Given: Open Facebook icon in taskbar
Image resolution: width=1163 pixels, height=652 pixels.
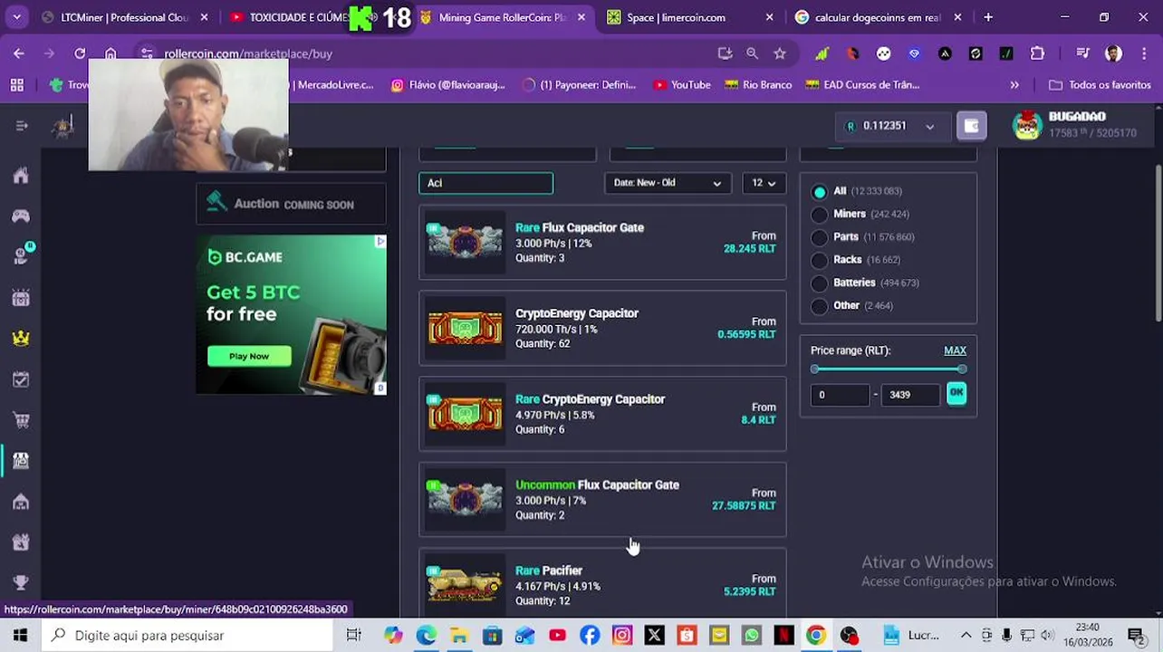Looking at the screenshot, I should click(x=590, y=635).
